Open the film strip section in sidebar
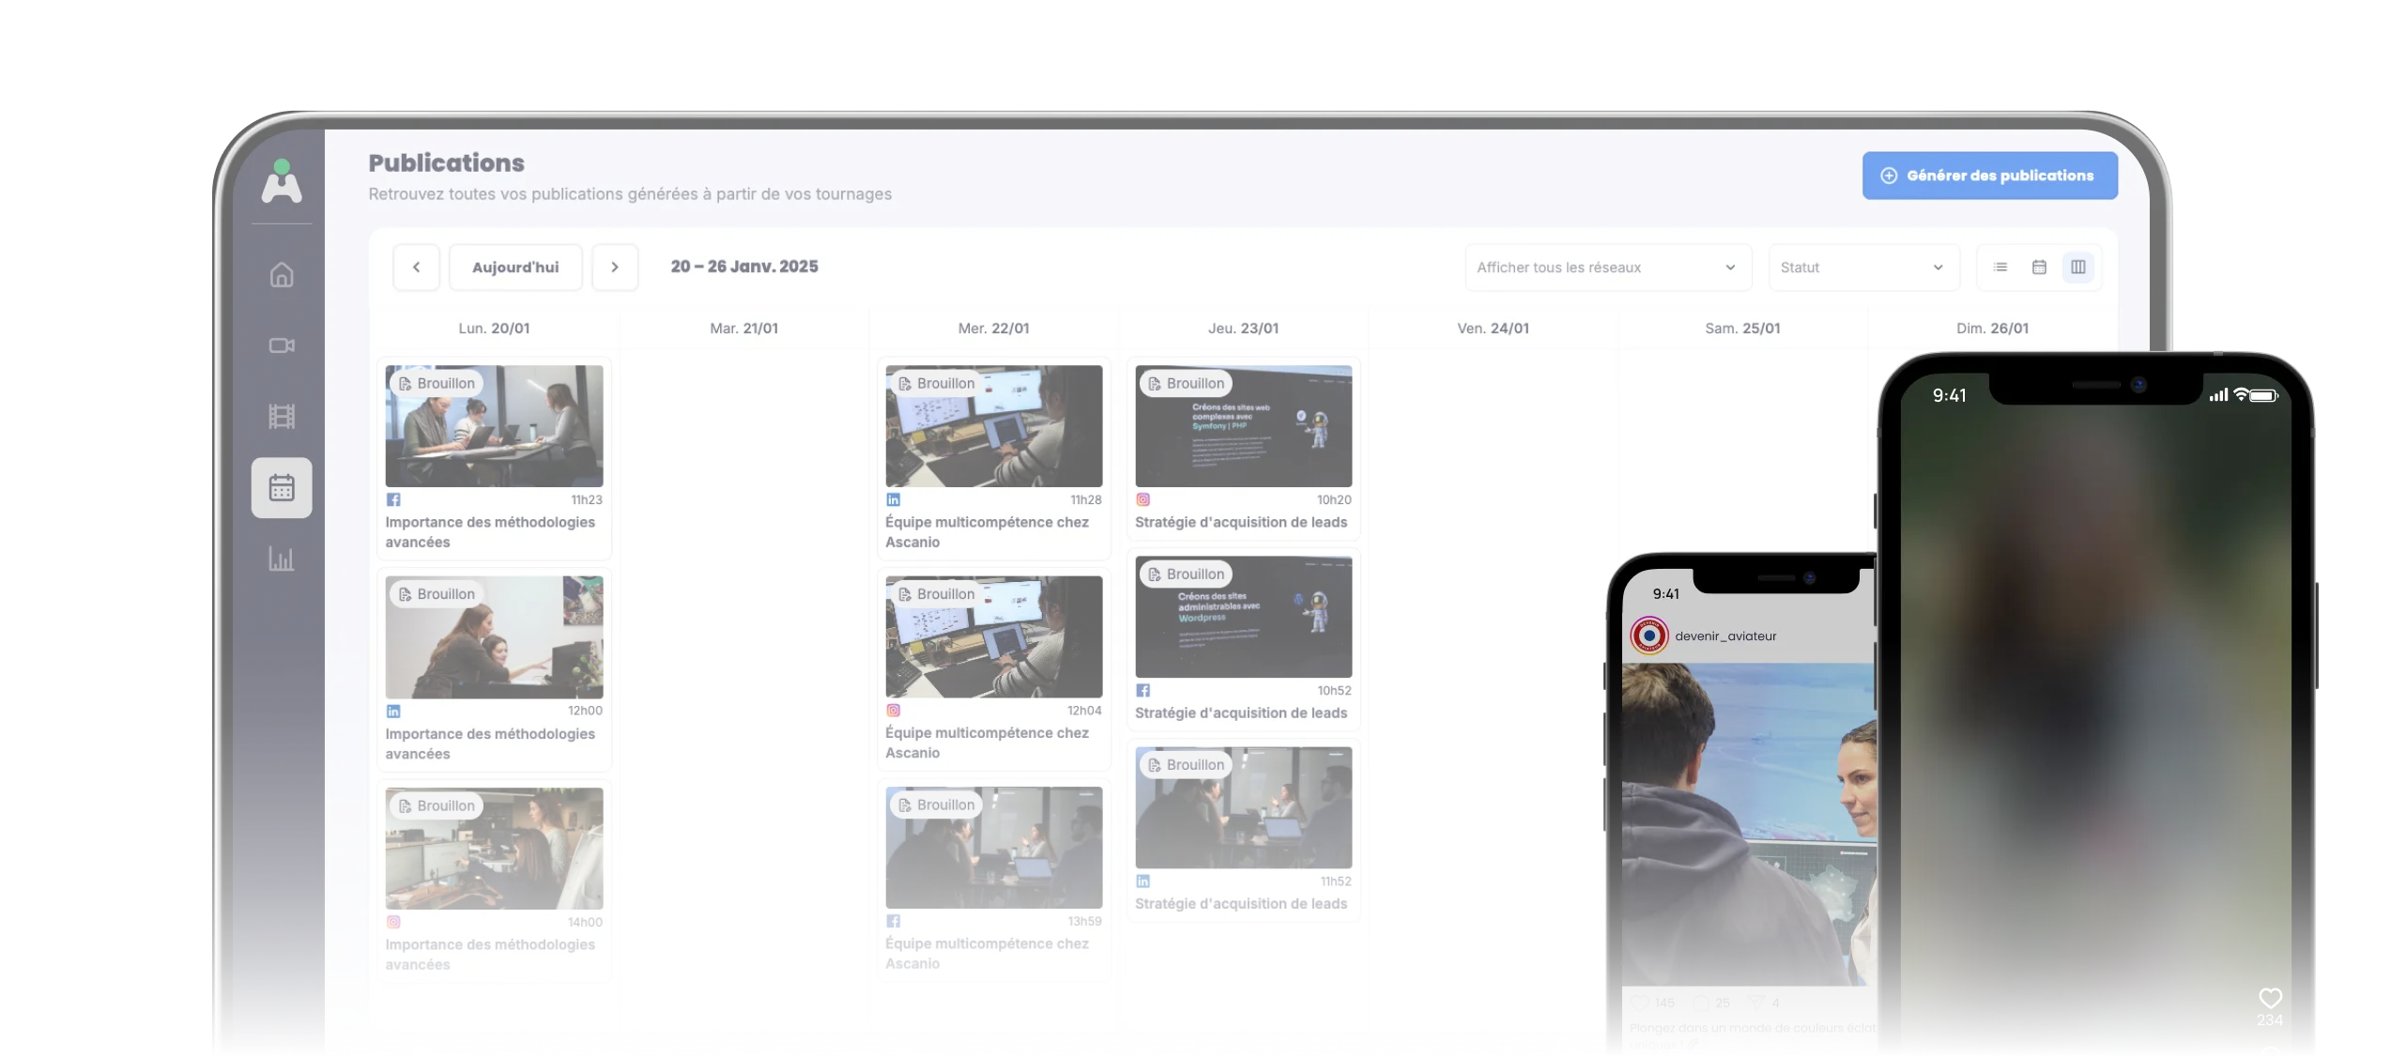This screenshot has height=1057, width=2391. (x=282, y=416)
